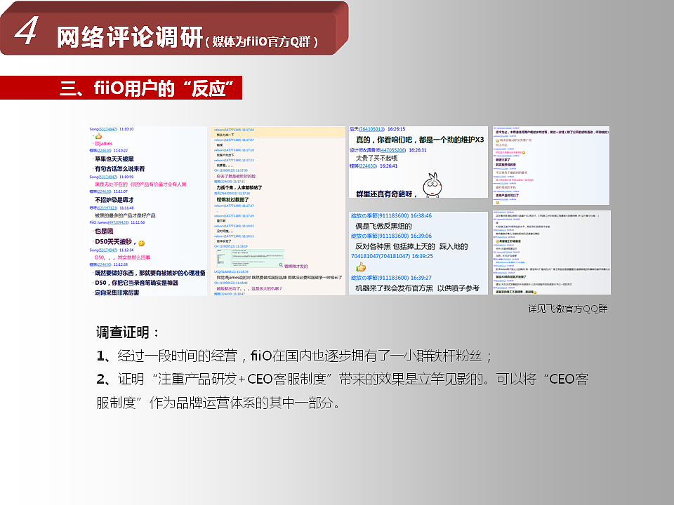Click the thumbs-up emoji in Song's message
The width and height of the screenshot is (674, 505).
tap(98, 136)
